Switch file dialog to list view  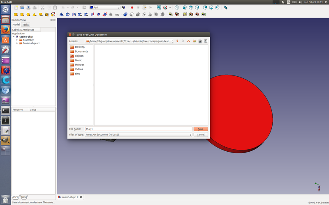click(x=200, y=41)
